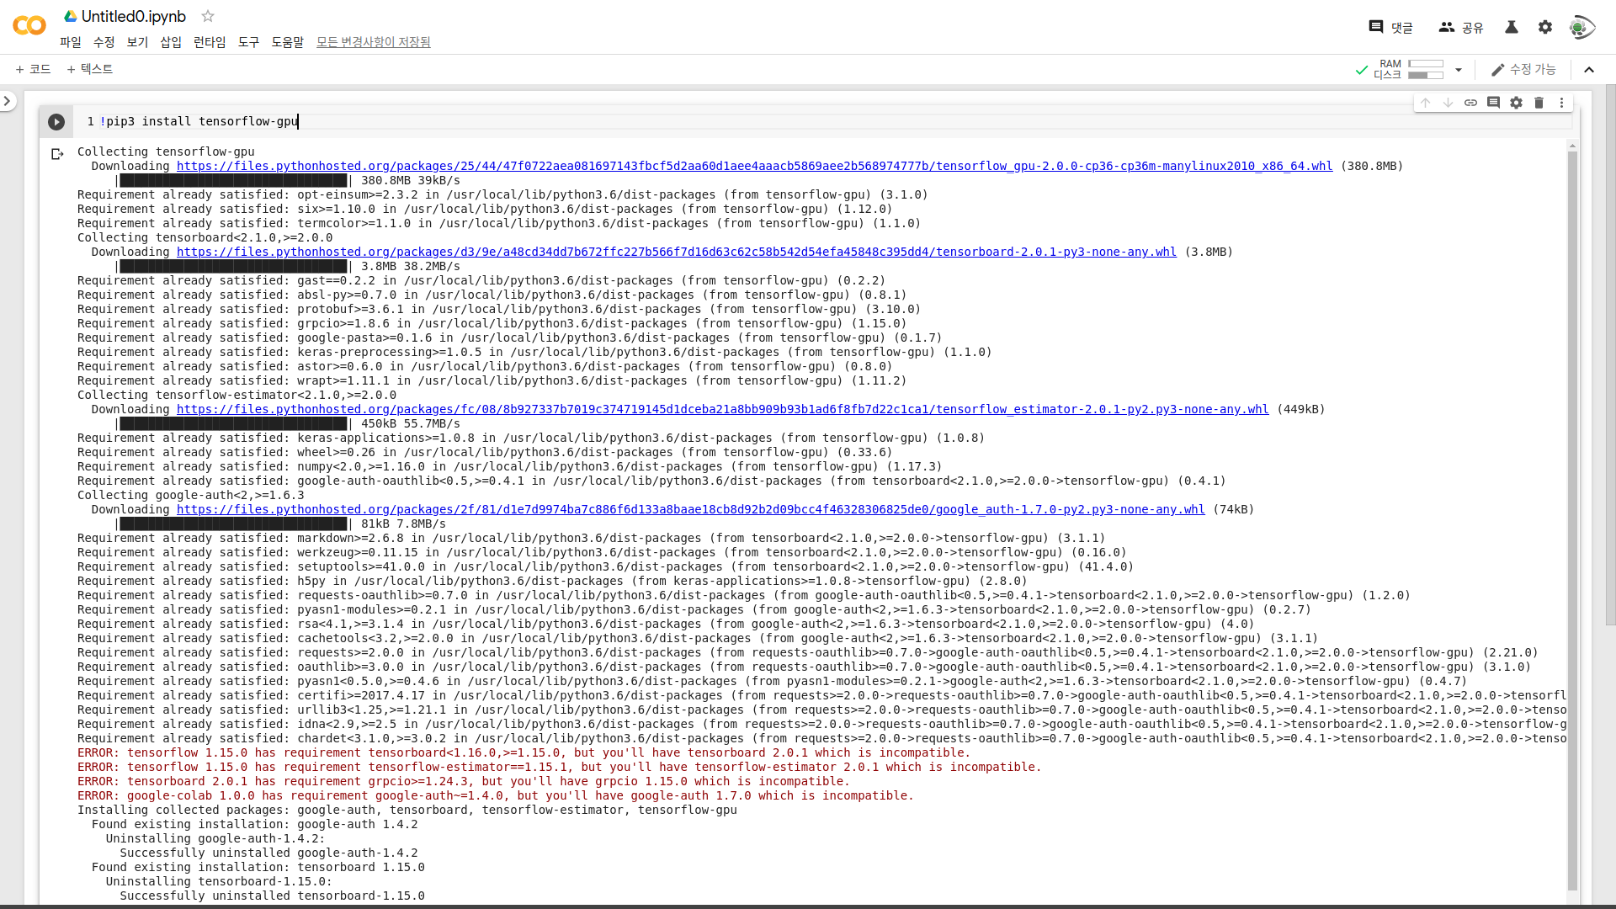
Task: Open the tensorflow_gpu-2.0.0 wheel download link
Action: tap(754, 166)
